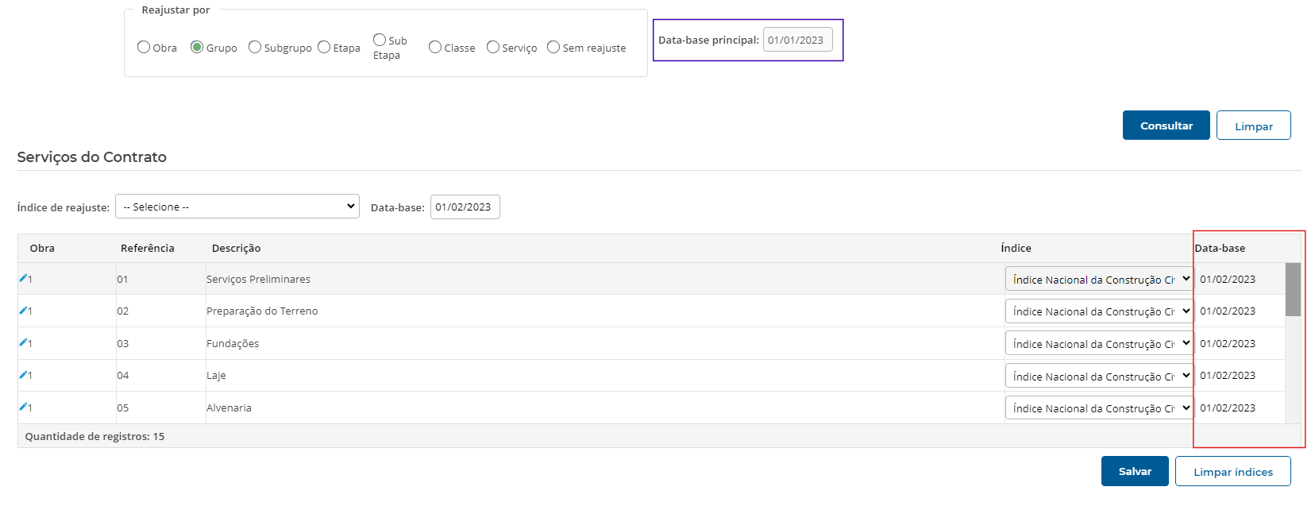Click the edit pencil for Preparação do Terreno

coord(24,311)
